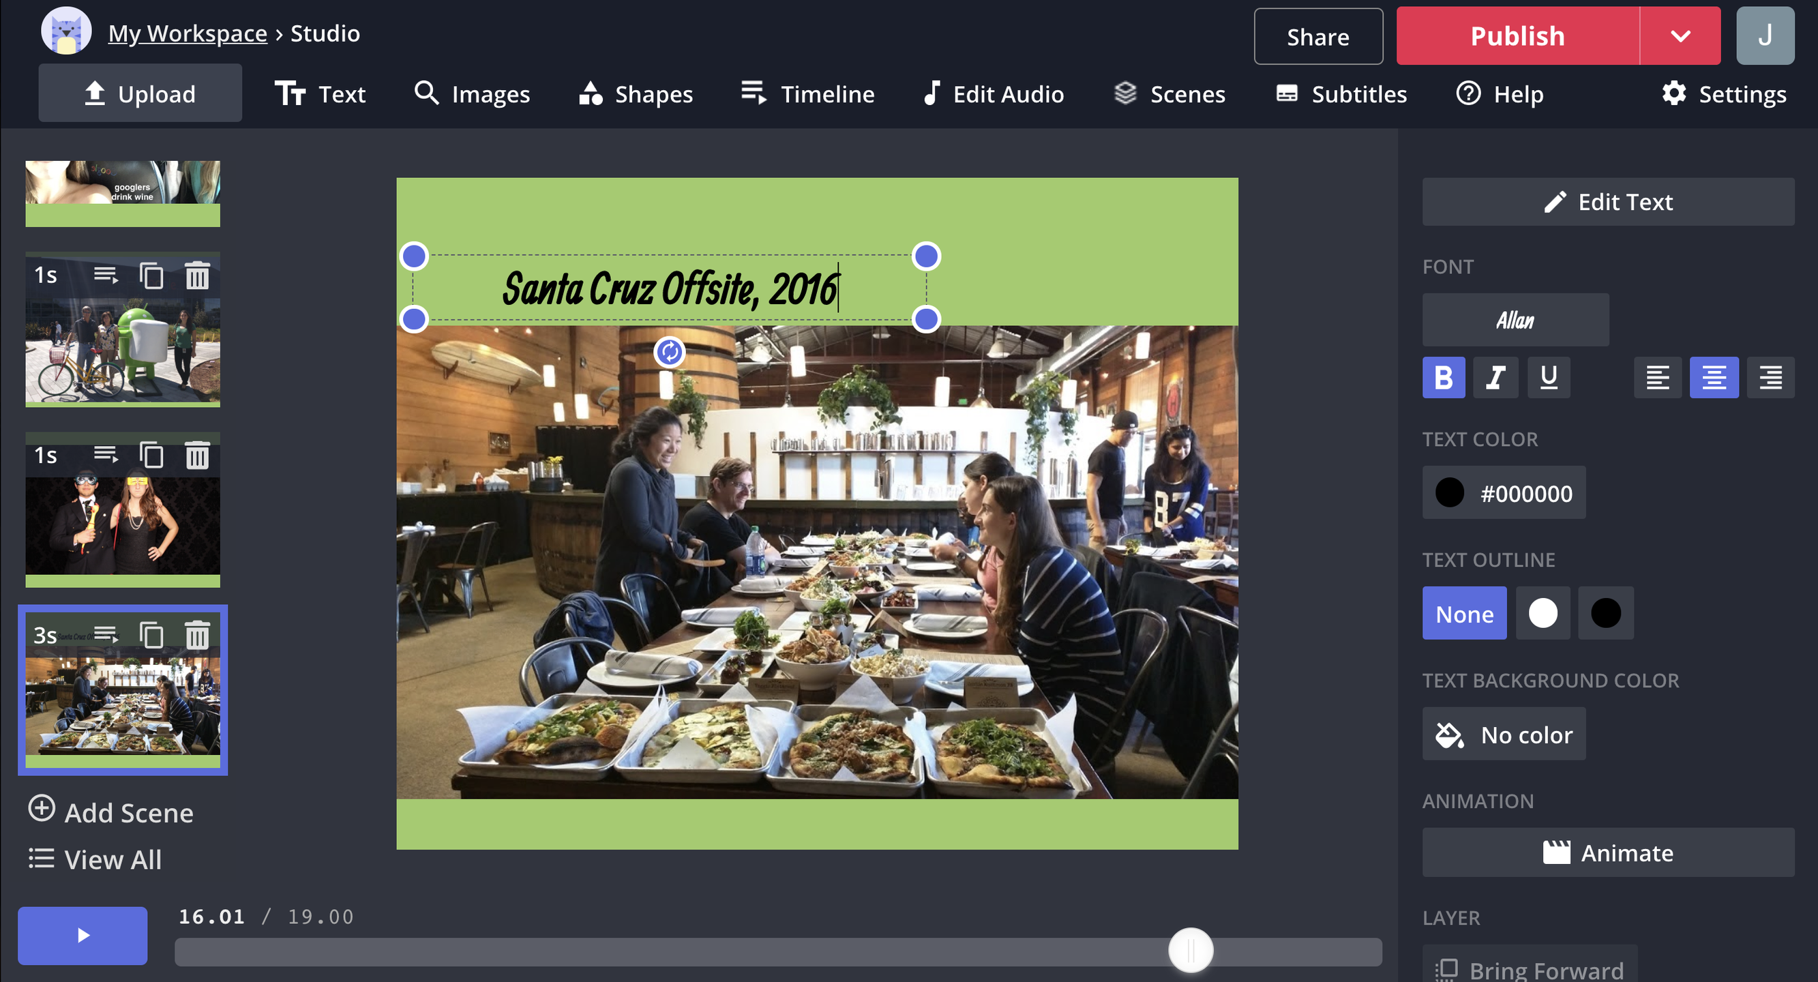This screenshot has height=982, width=1818.
Task: Enable italic formatting
Action: click(1495, 378)
